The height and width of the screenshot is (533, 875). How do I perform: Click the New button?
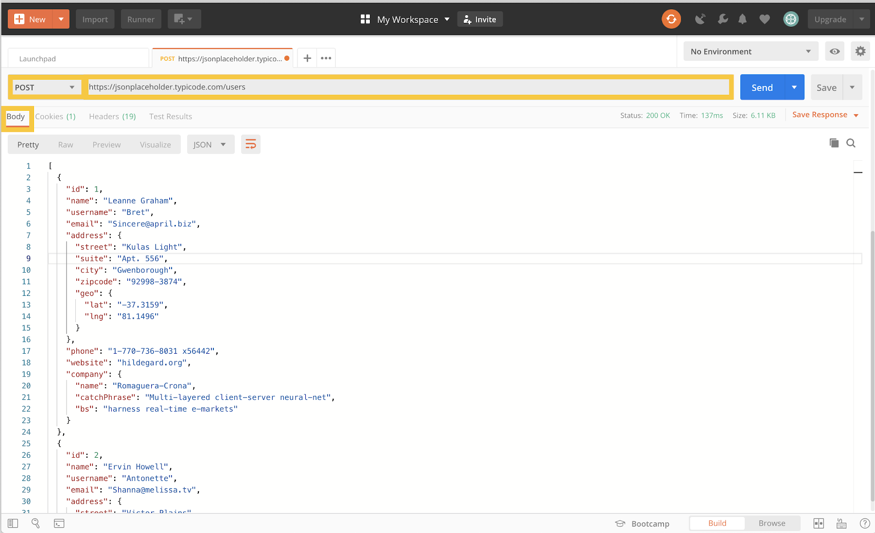tap(30, 19)
